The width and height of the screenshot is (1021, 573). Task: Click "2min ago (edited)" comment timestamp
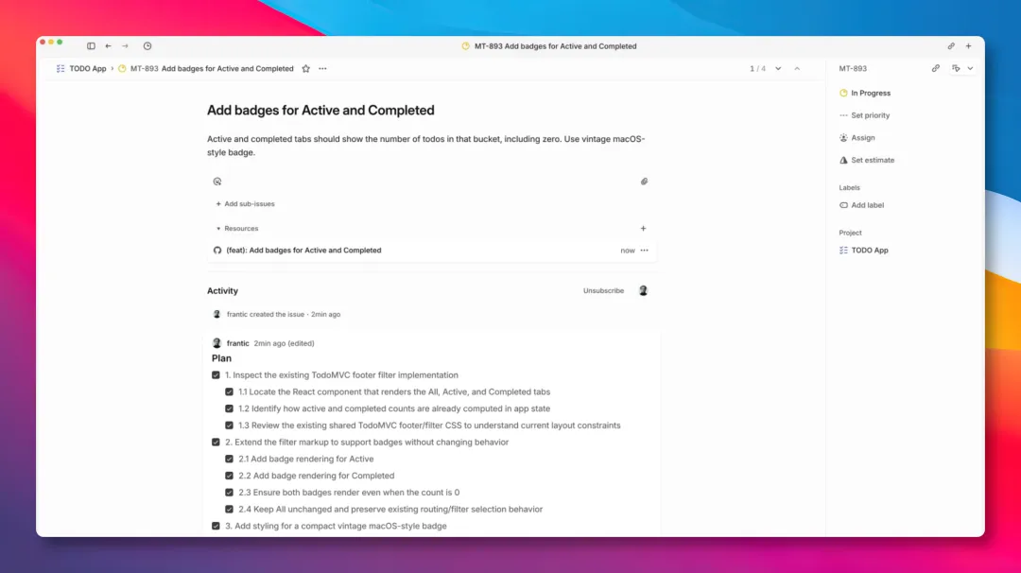pyautogui.click(x=284, y=343)
